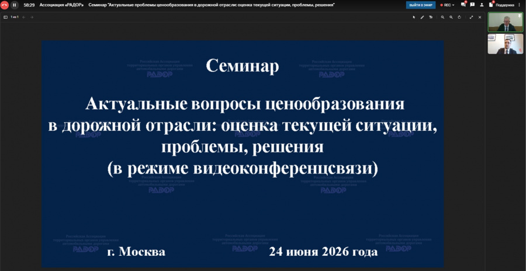The width and height of the screenshot is (526, 271).
Task: Open the files document icon with badge
Action: pos(491,5)
